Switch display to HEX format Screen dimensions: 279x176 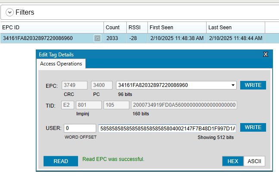pos(233,161)
